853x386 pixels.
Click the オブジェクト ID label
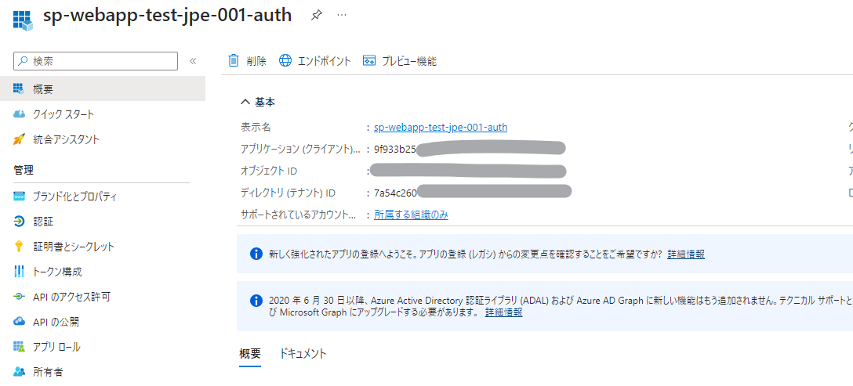[x=269, y=171]
